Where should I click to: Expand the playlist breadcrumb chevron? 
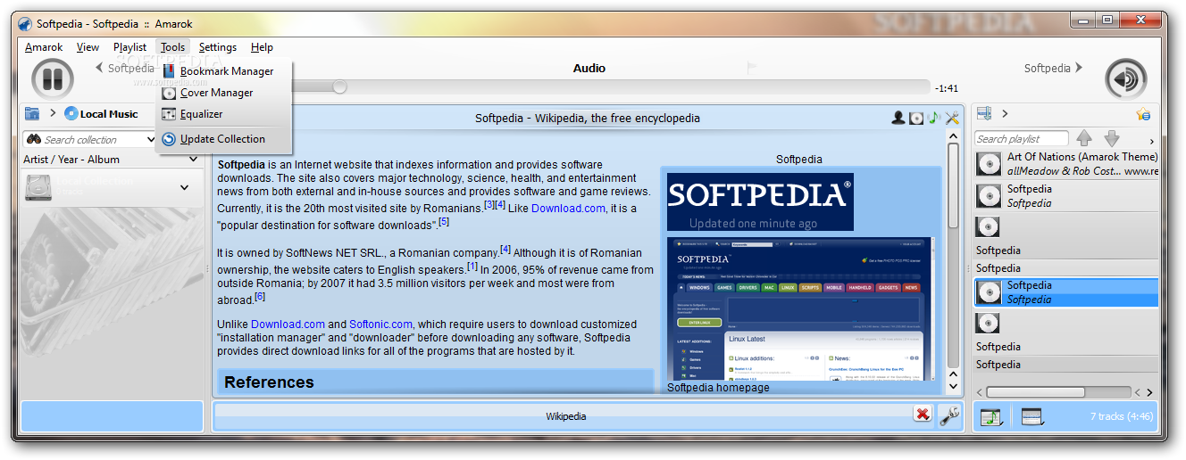[1005, 113]
